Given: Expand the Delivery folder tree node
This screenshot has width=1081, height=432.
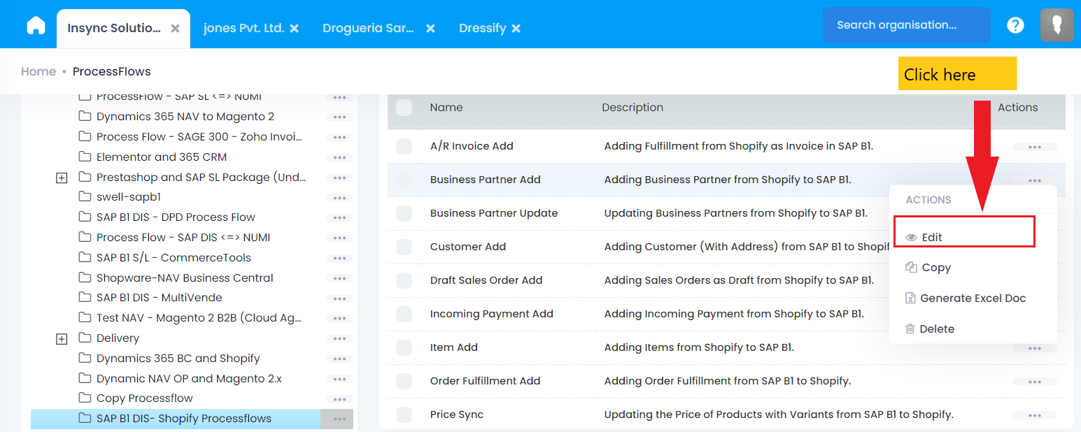Looking at the screenshot, I should [62, 338].
